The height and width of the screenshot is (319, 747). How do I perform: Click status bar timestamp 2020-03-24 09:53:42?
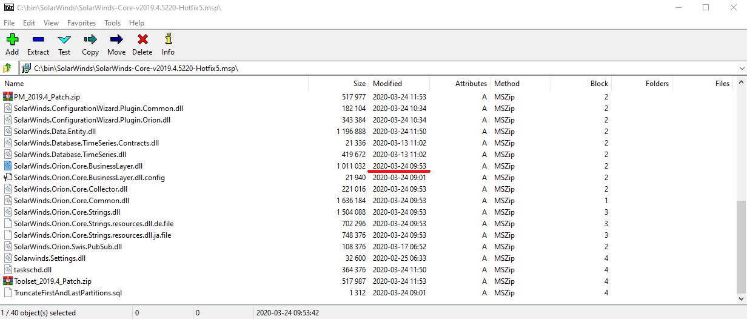tap(288, 313)
